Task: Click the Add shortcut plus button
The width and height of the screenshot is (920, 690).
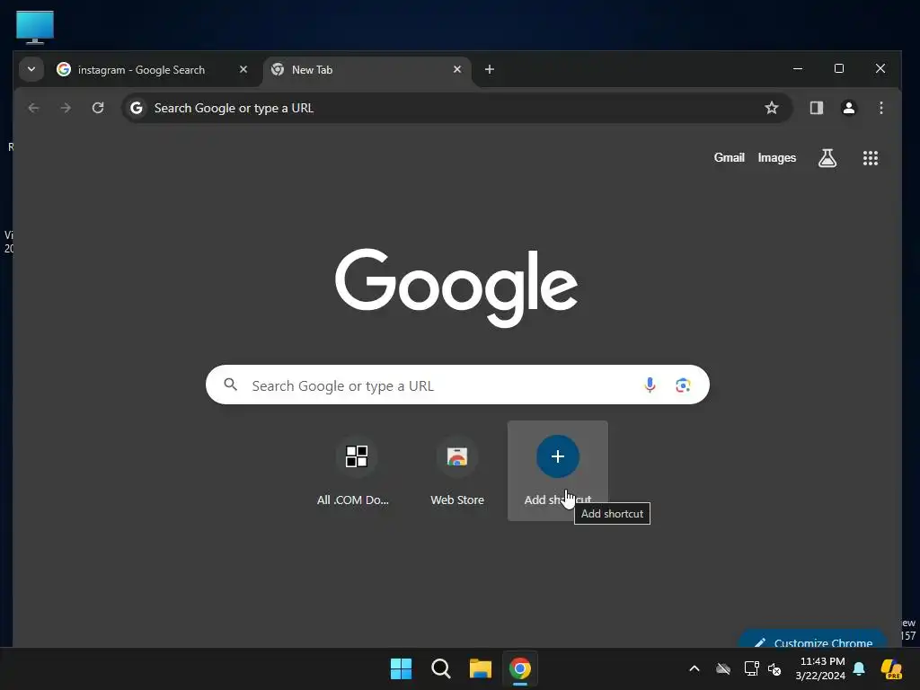Action: [x=557, y=457]
